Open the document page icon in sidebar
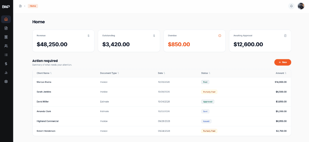Image resolution: width=309 pixels, height=142 pixels. click(x=6, y=28)
